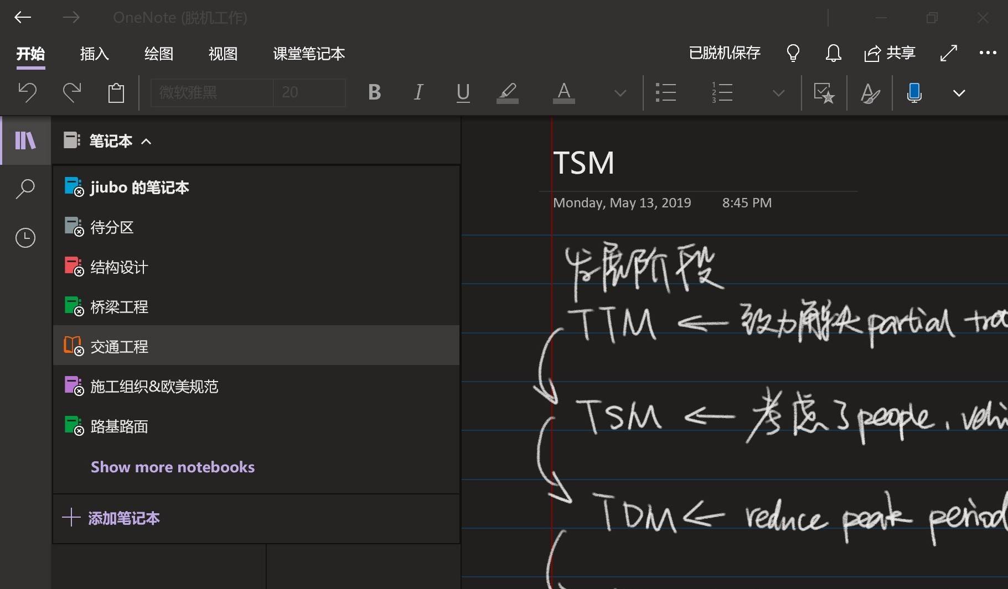Toggle the navigation panes icon
The width and height of the screenshot is (1008, 589).
[x=25, y=140]
